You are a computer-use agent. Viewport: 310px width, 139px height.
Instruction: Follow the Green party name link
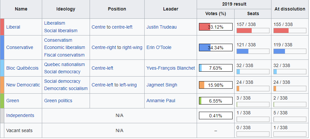click(13, 101)
